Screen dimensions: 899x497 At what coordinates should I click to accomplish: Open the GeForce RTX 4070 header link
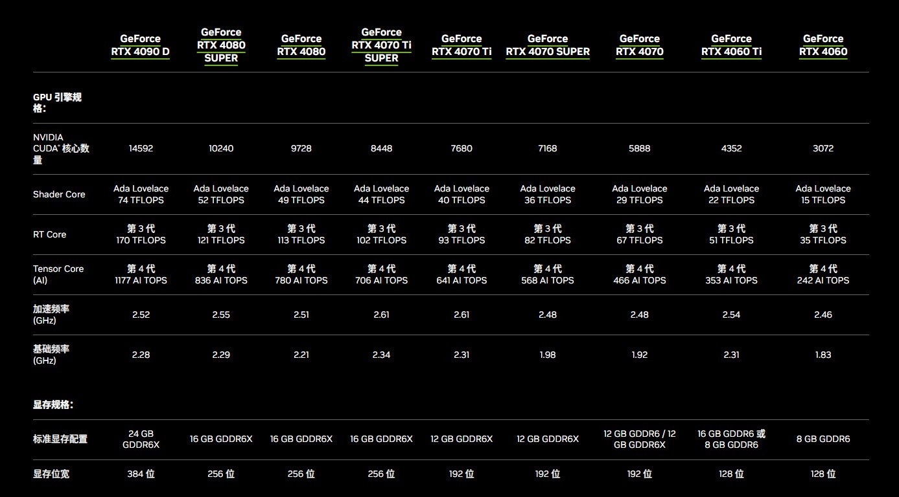(x=640, y=45)
